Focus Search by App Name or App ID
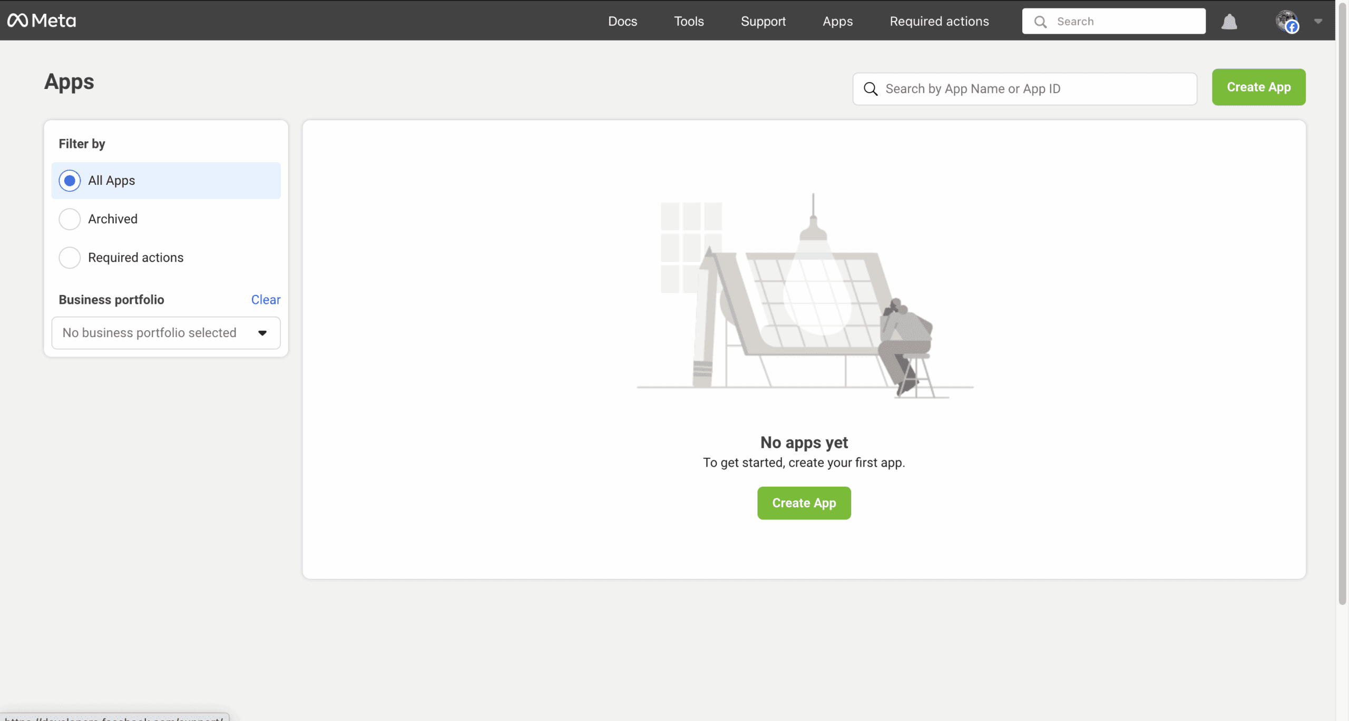Screen dimensions: 1349x721 (x=1024, y=89)
